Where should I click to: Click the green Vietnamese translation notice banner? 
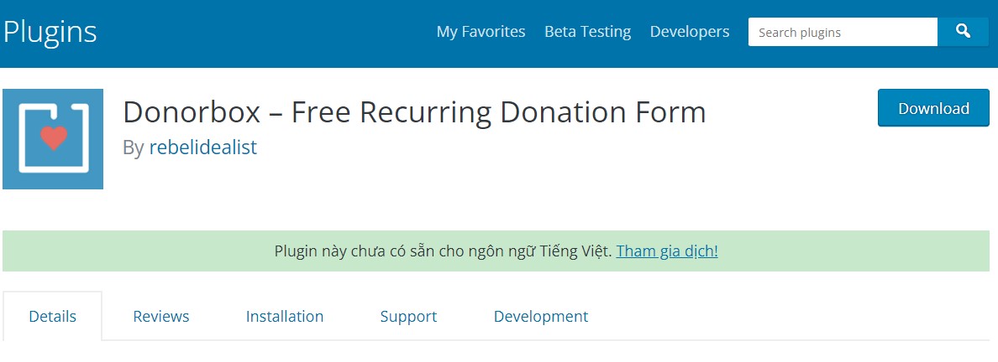496,251
